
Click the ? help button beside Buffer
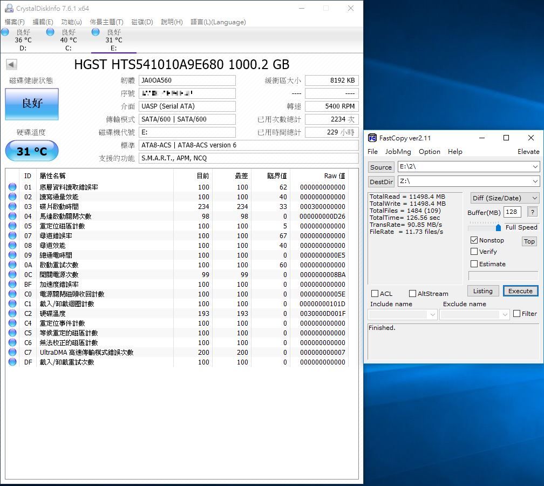click(x=533, y=212)
